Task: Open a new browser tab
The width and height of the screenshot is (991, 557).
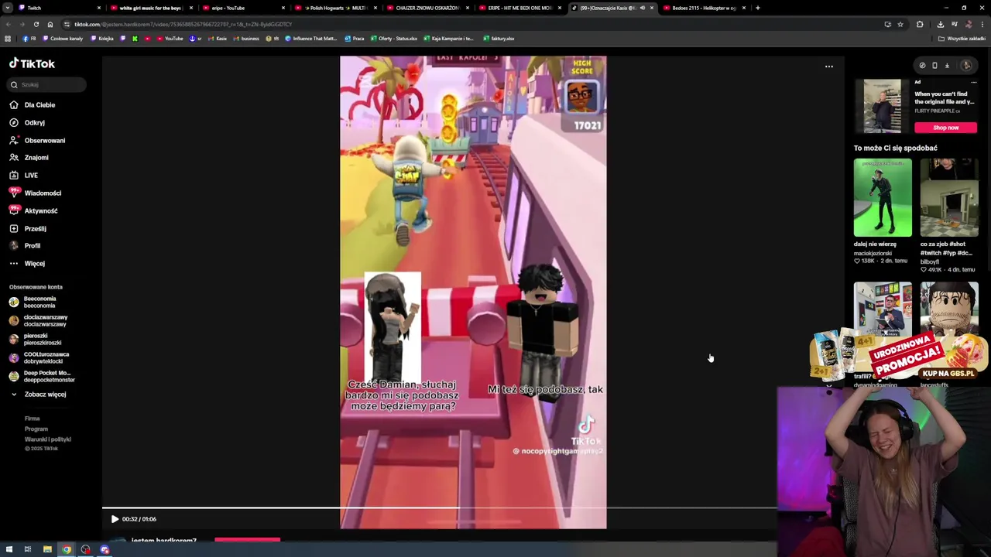Action: pos(757,8)
